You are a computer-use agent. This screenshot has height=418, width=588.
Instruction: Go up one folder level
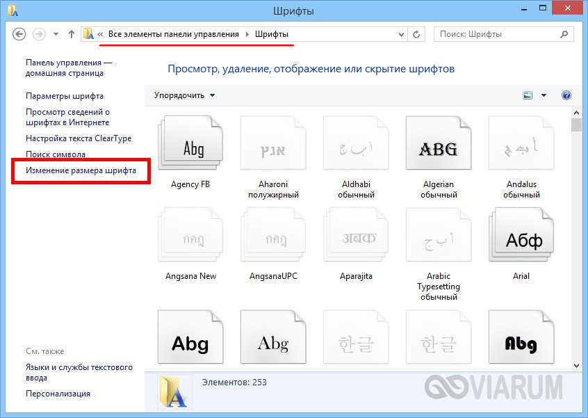(72, 34)
